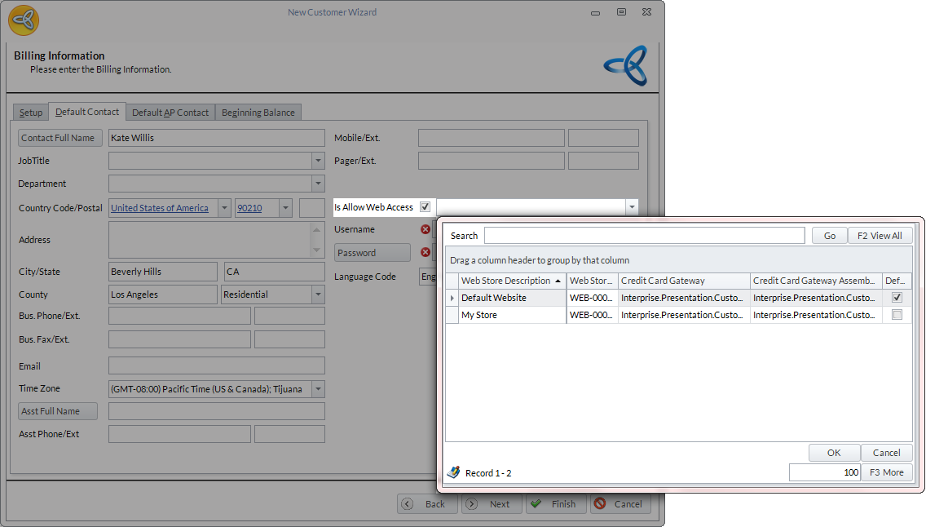Viewport: 926px width, 527px height.
Task: Select the My Store row
Action: 512,315
